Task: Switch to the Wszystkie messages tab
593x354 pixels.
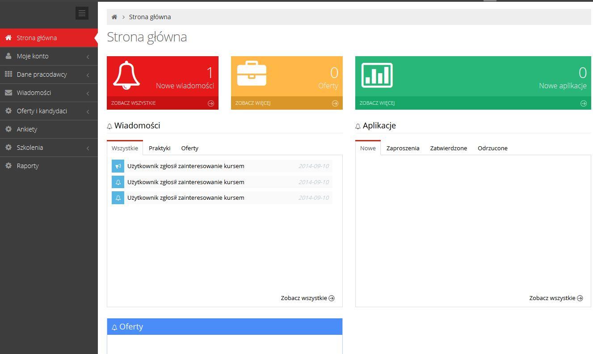Action: 125,148
